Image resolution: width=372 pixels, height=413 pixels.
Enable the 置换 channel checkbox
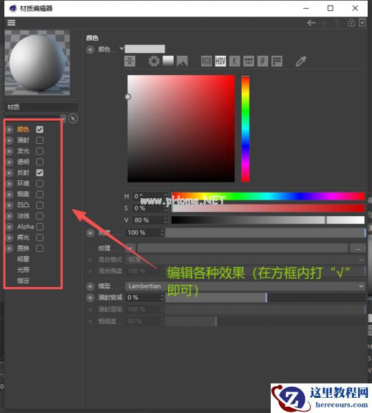click(x=40, y=248)
